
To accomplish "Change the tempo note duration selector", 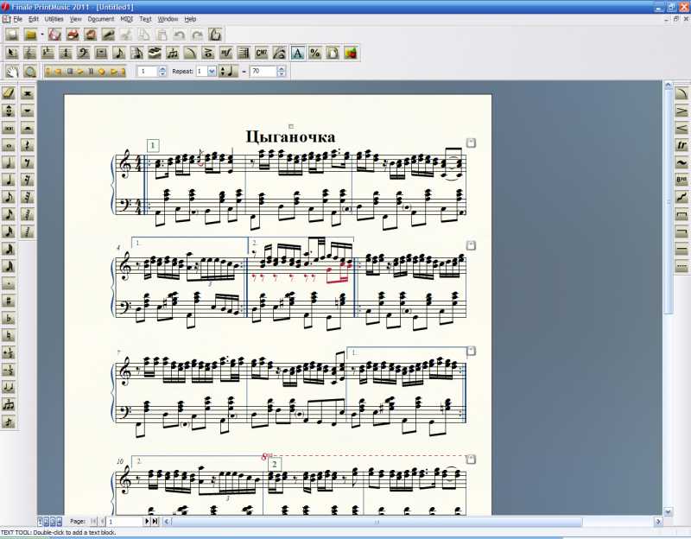I will tap(228, 71).
